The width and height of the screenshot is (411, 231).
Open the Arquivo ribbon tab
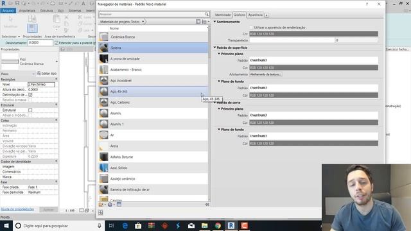click(x=8, y=10)
